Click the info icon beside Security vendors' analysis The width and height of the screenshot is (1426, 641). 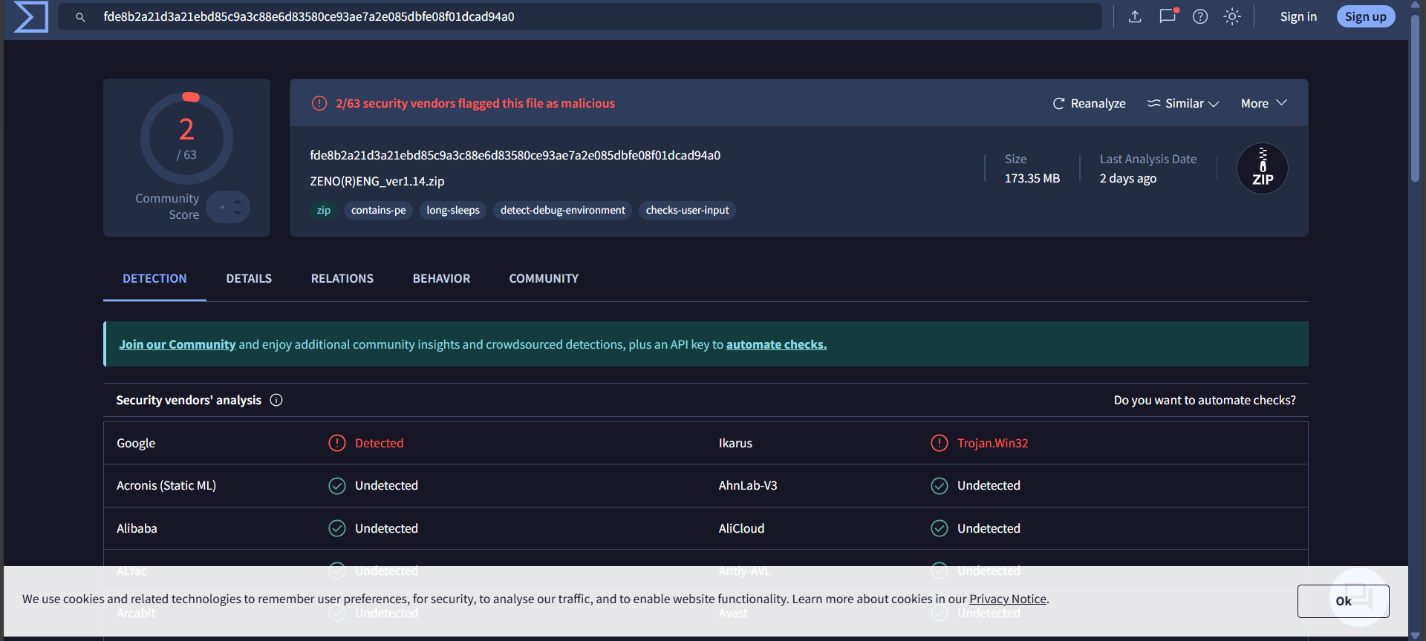point(276,400)
